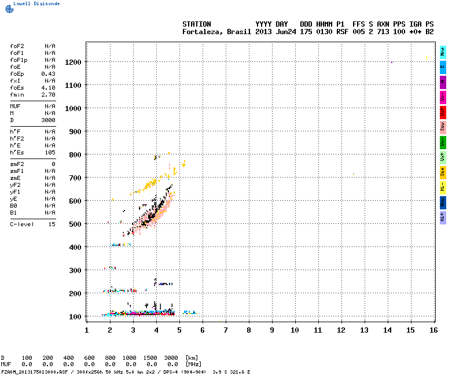Select the SSE orange legend swatch
Image resolution: width=463 pixels, height=376 pixels.
[x=443, y=172]
